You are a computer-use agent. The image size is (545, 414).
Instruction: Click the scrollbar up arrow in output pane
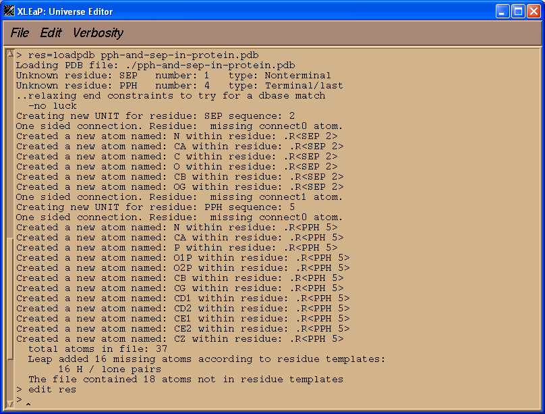point(10,53)
